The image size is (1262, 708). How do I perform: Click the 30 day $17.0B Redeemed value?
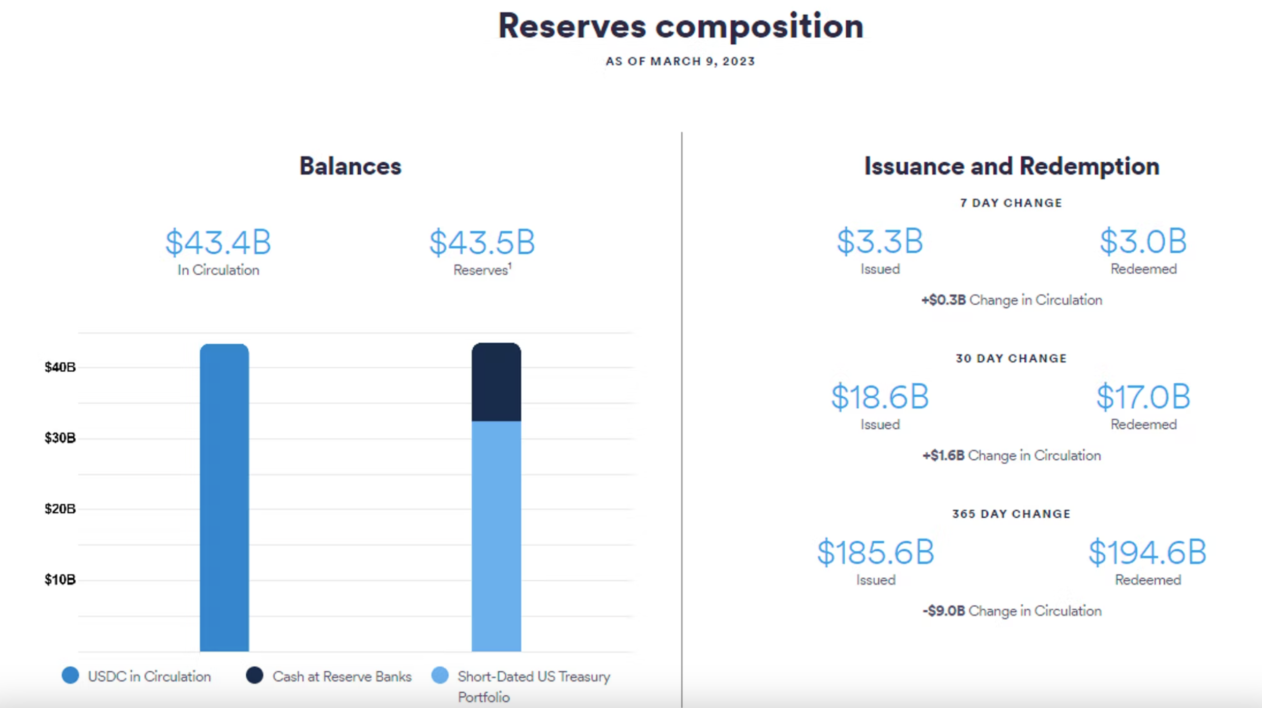(1143, 397)
